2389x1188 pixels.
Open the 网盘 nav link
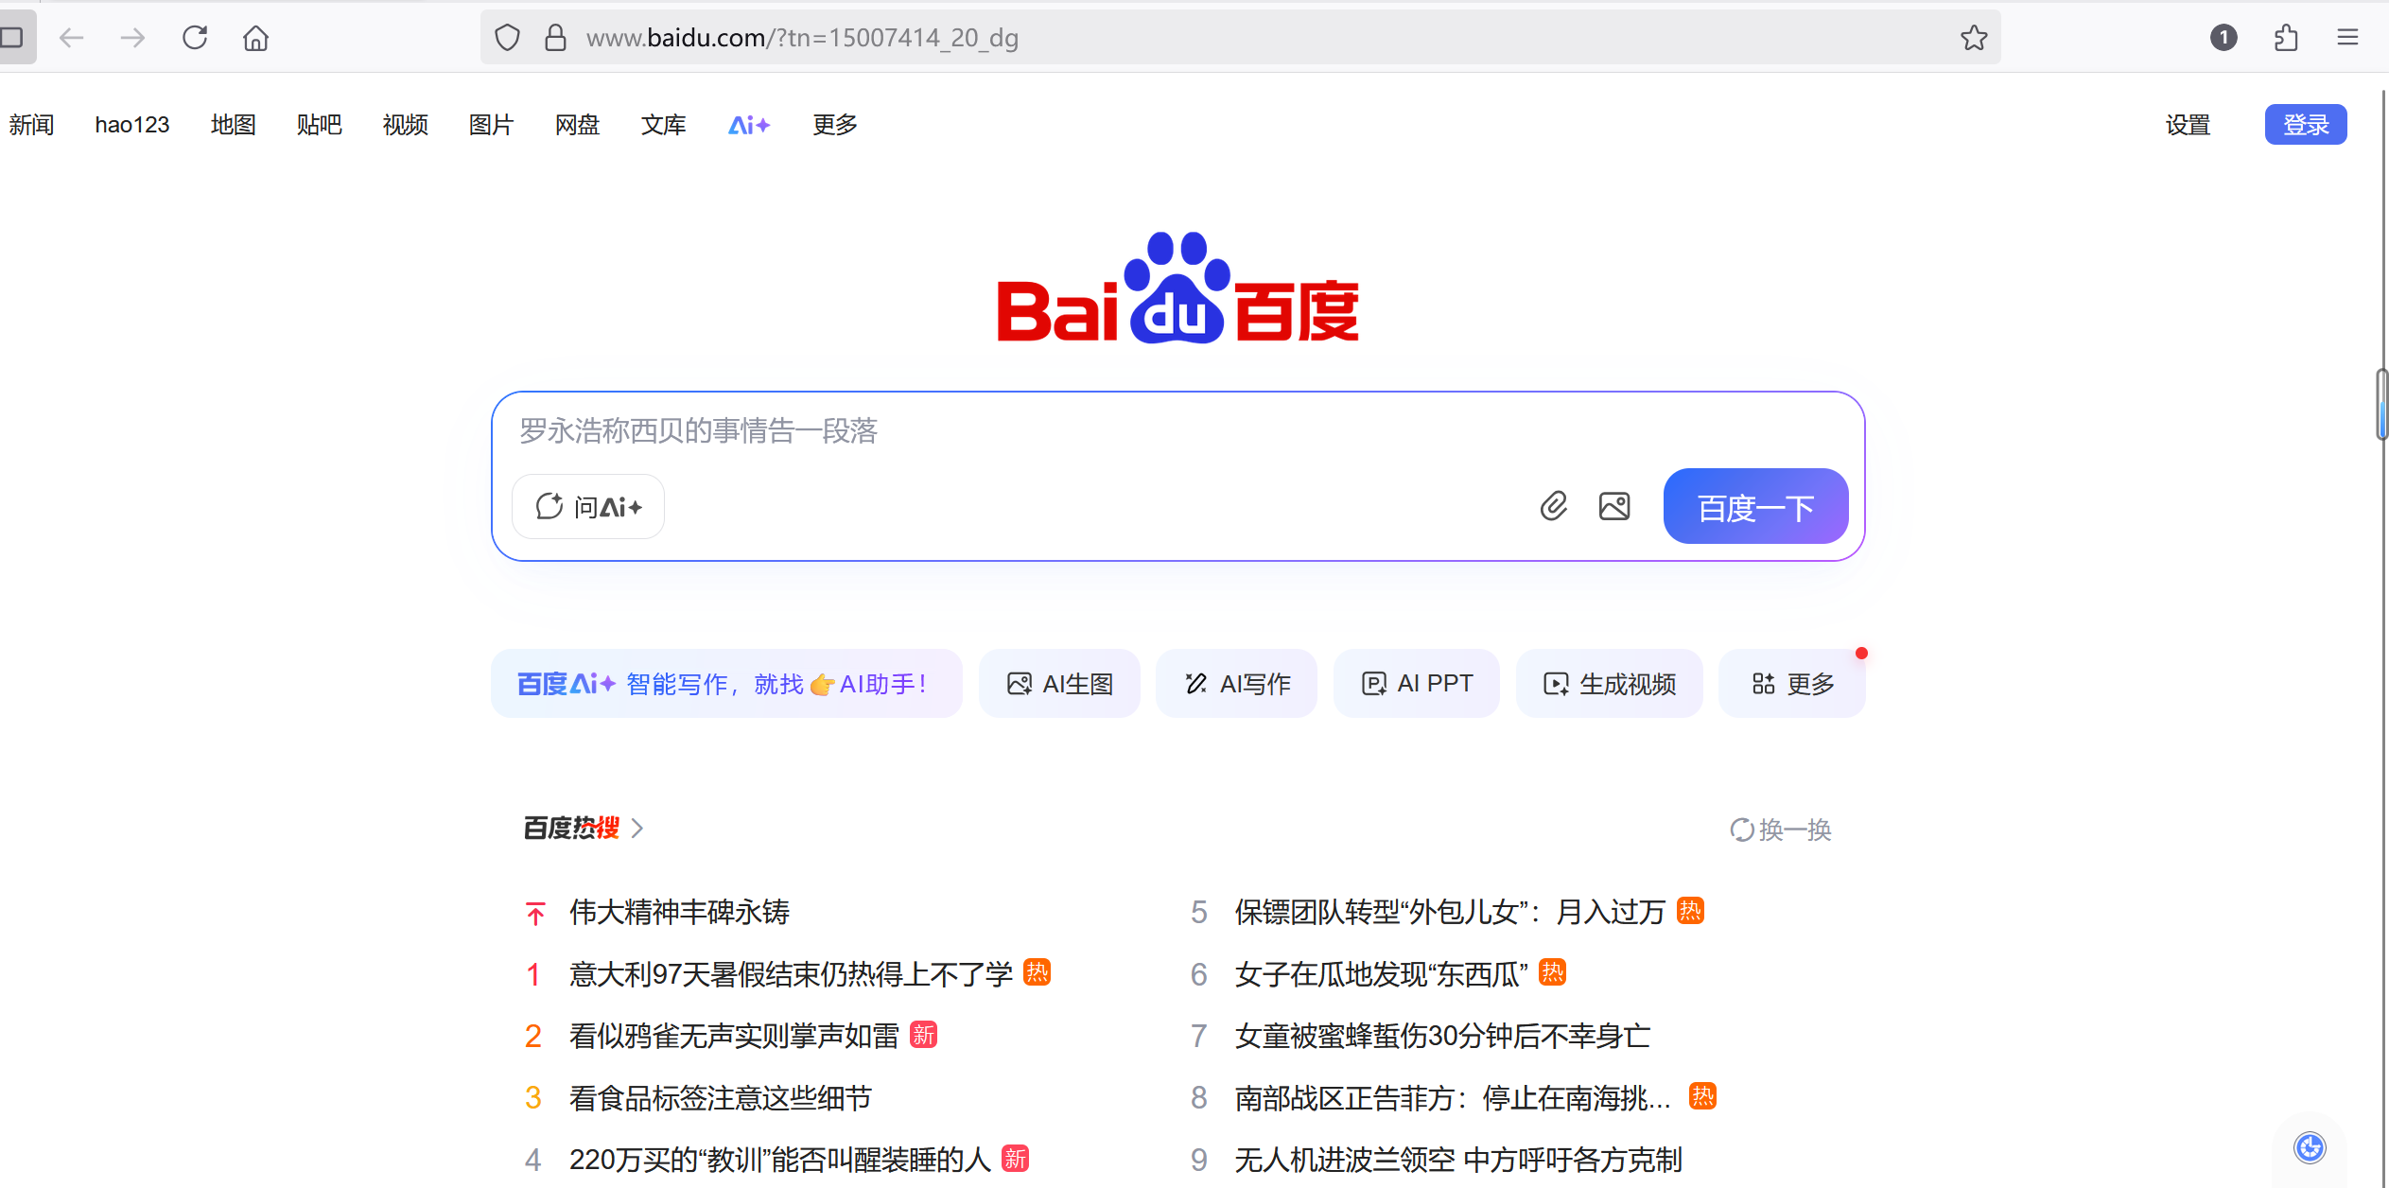(x=577, y=125)
